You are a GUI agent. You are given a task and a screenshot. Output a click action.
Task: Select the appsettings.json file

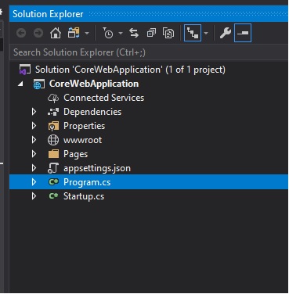pos(97,168)
